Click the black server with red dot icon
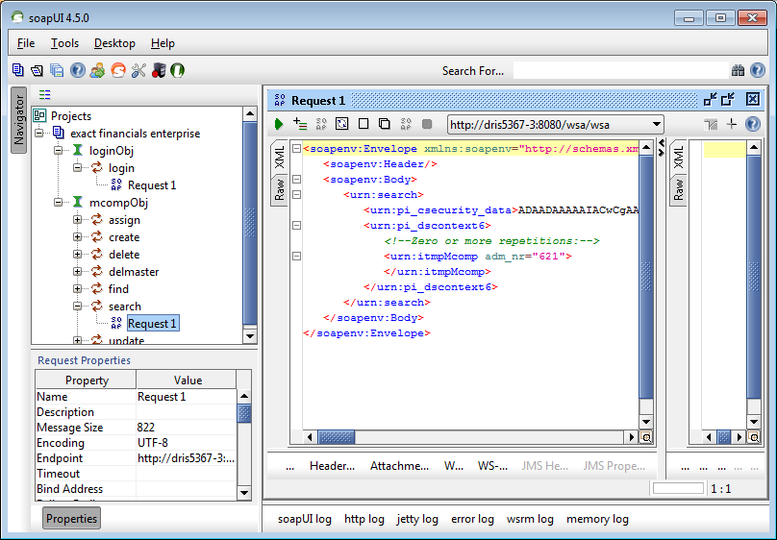 click(158, 70)
